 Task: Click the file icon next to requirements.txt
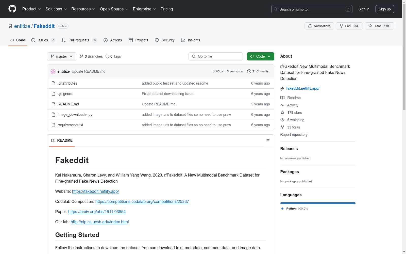coord(53,125)
